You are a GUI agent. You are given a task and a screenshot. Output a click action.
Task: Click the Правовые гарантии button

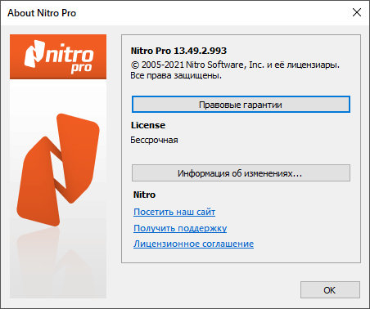[x=241, y=105]
